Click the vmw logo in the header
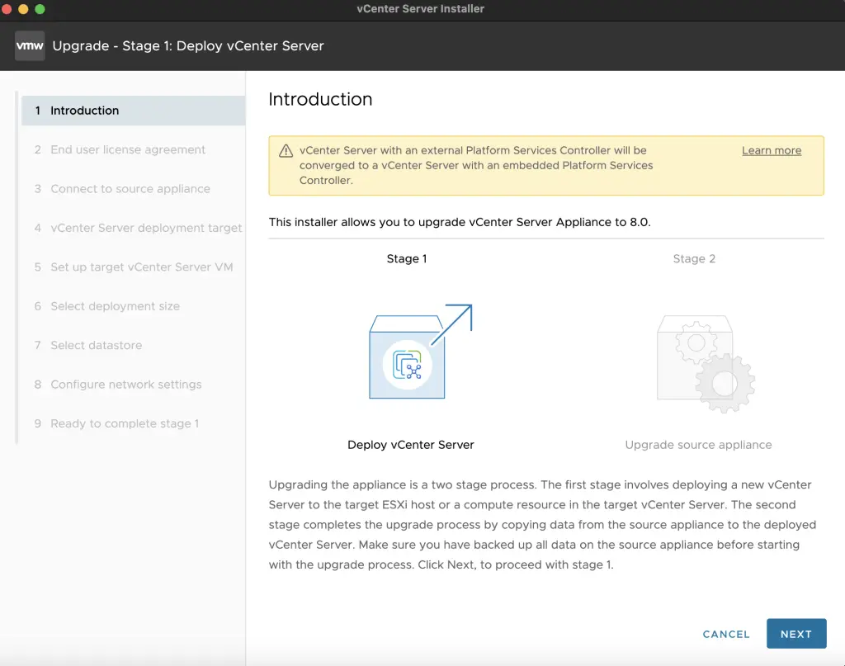The height and width of the screenshot is (666, 845). coord(30,45)
